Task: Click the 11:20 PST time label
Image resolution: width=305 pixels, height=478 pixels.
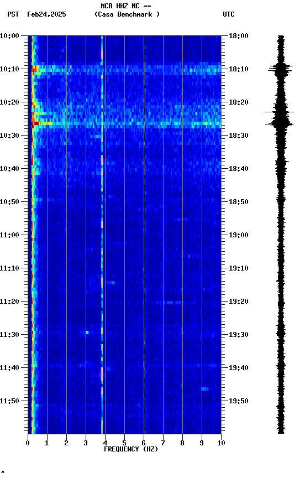Action: pyautogui.click(x=9, y=302)
